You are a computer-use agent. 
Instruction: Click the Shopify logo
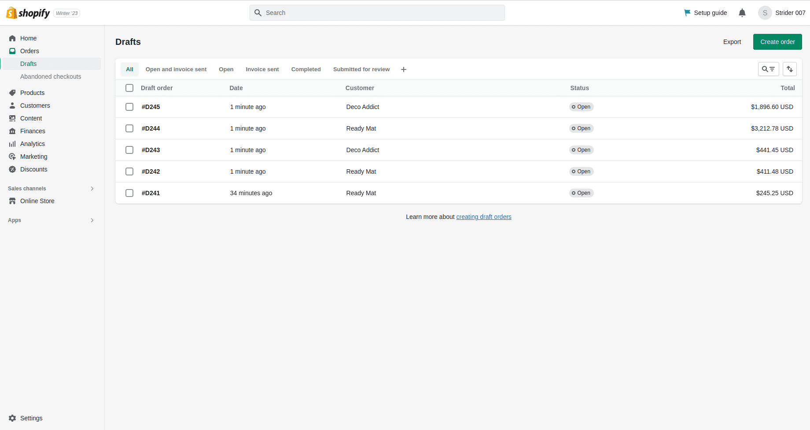[x=28, y=13]
